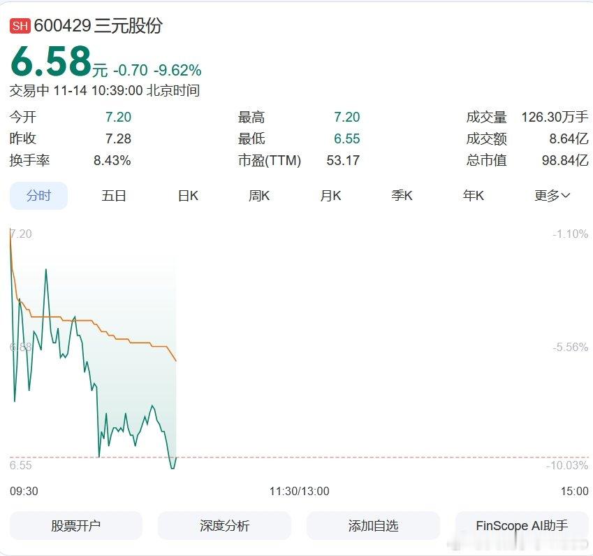The image size is (593, 556).
Task: Click the 最低 value 6.55
Action: [x=347, y=138]
